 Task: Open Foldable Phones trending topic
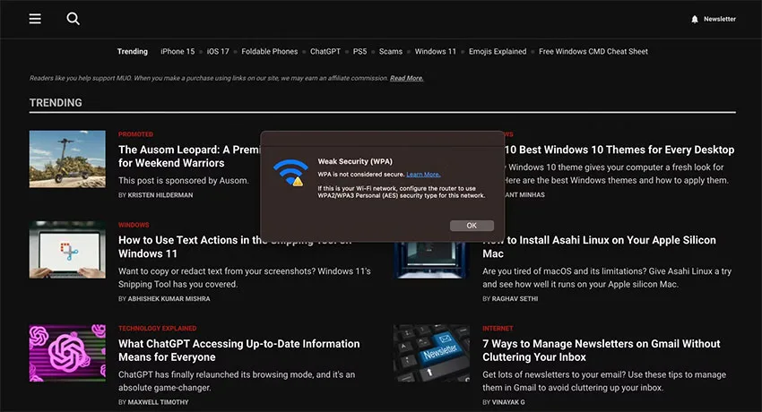tap(269, 51)
